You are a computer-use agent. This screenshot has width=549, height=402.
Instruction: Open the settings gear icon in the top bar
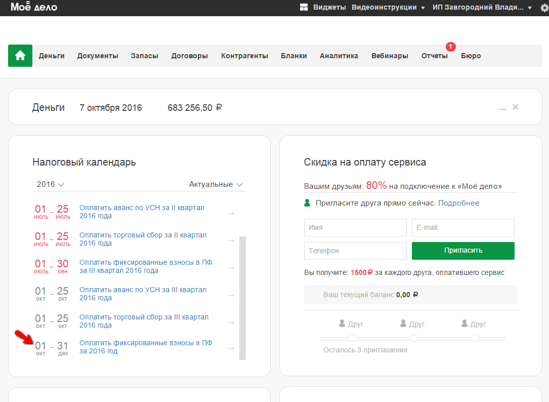(544, 8)
